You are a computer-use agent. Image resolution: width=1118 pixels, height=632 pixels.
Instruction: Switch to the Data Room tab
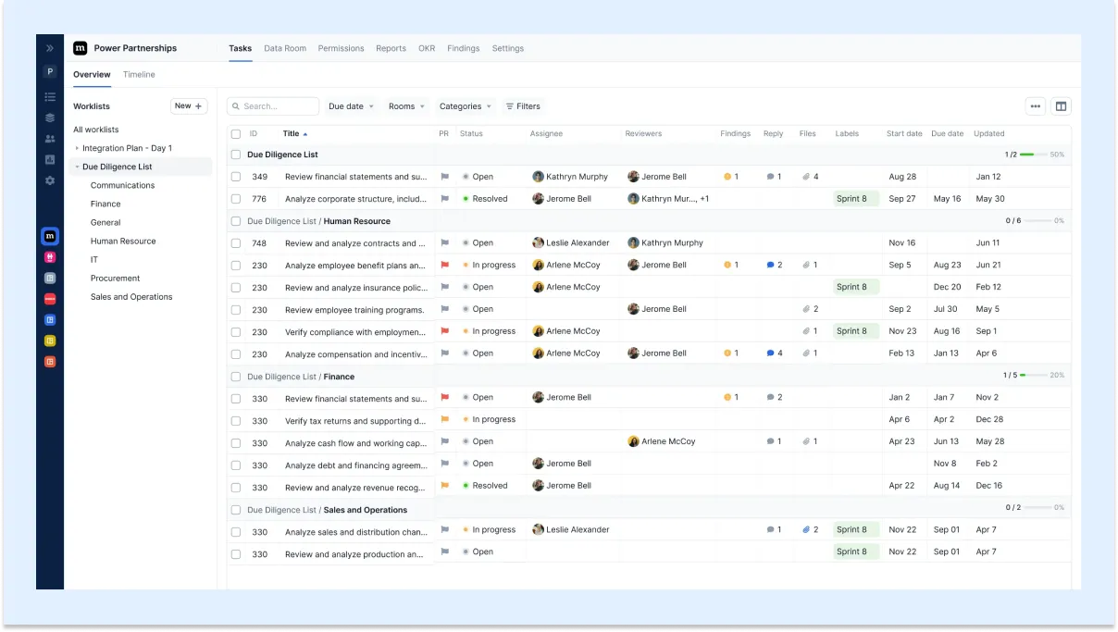pos(285,48)
